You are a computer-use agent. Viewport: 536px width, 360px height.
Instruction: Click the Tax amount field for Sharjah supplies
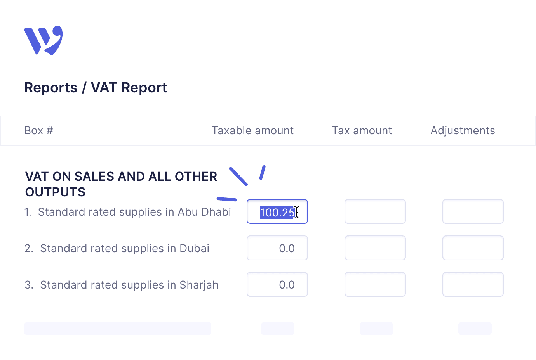(375, 284)
